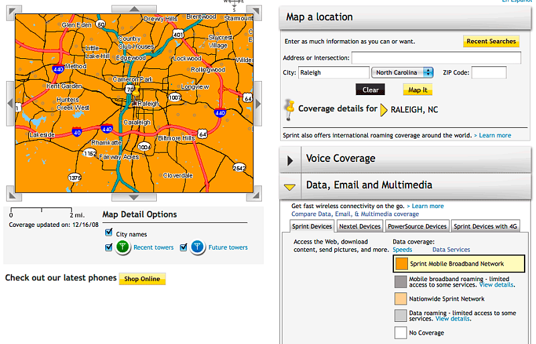Image resolution: width=536 pixels, height=344 pixels.
Task: Select white No Coverage swatch
Action: point(401,333)
